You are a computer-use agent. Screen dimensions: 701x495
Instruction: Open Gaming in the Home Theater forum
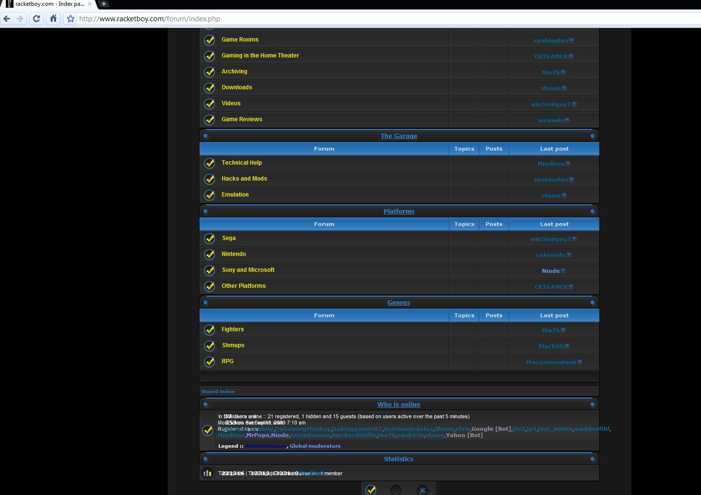point(260,56)
